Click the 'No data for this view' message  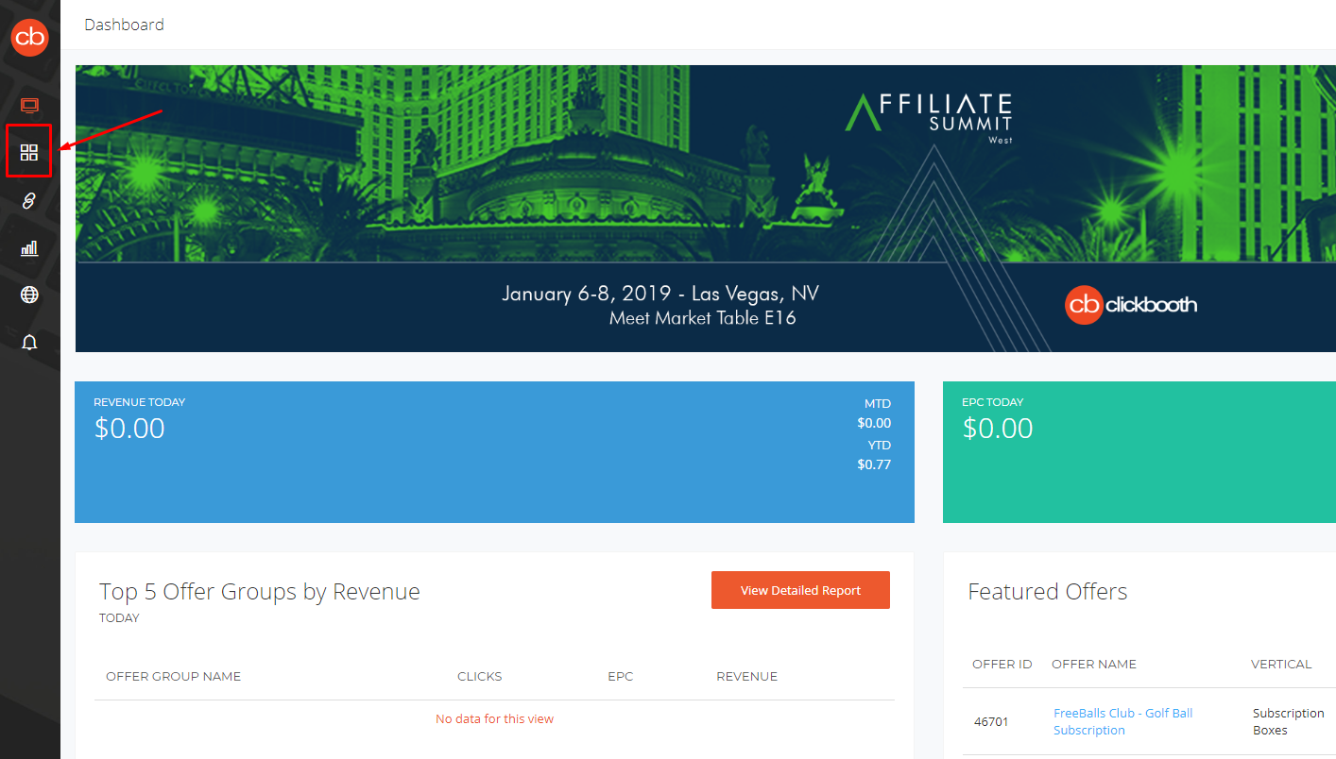click(494, 718)
